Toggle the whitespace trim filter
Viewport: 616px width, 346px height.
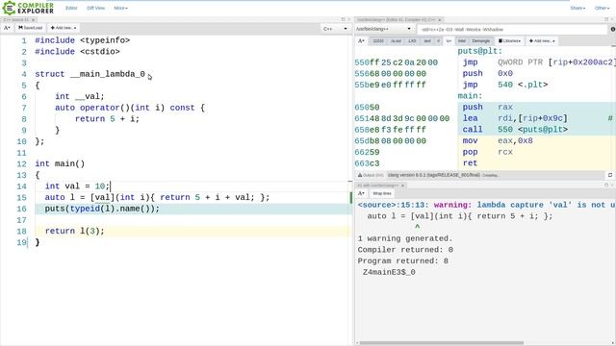tap(449, 40)
